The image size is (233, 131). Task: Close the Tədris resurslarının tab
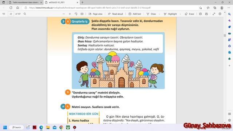coord(41,3)
